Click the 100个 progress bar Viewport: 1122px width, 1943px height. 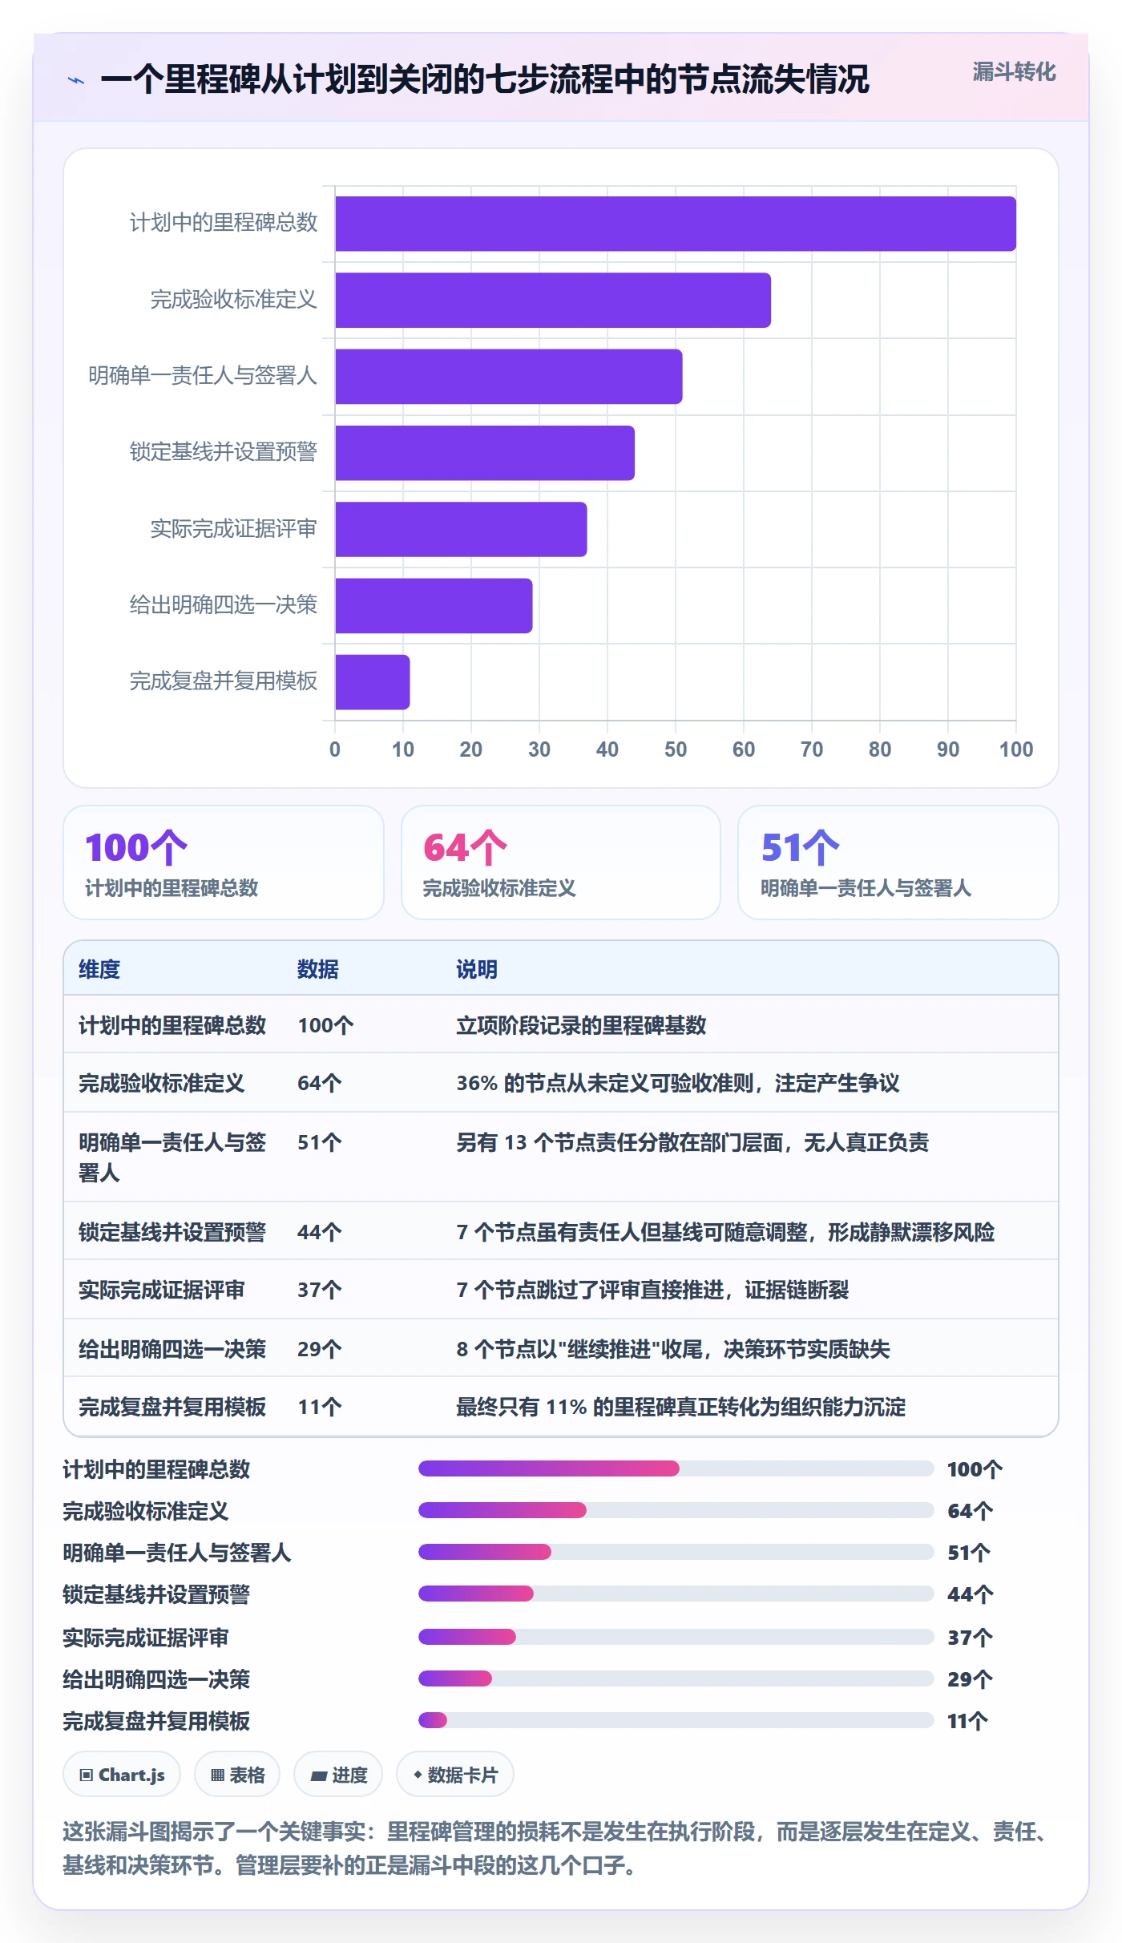[676, 1468]
